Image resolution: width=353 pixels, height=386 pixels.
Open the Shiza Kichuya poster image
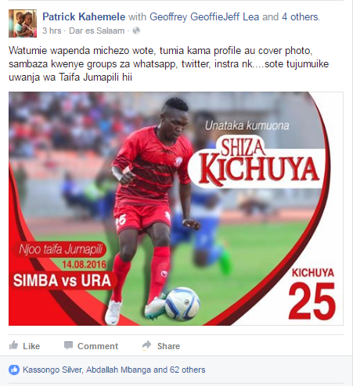tap(176, 208)
